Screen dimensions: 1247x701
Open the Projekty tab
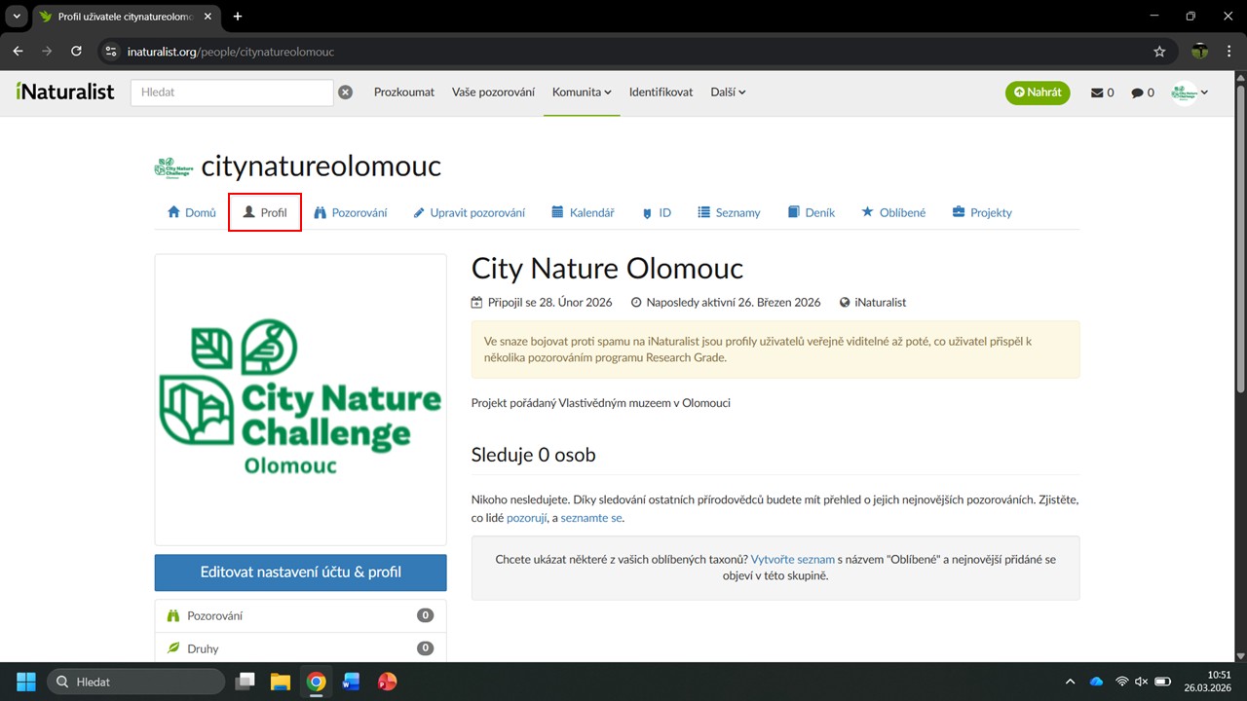click(x=982, y=212)
